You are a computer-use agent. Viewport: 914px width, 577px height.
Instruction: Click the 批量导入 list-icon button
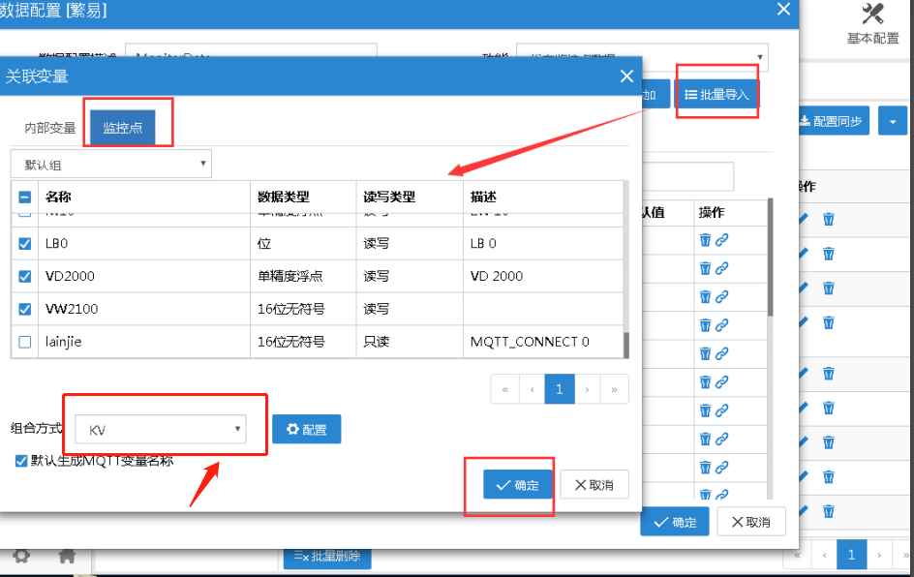[716, 94]
